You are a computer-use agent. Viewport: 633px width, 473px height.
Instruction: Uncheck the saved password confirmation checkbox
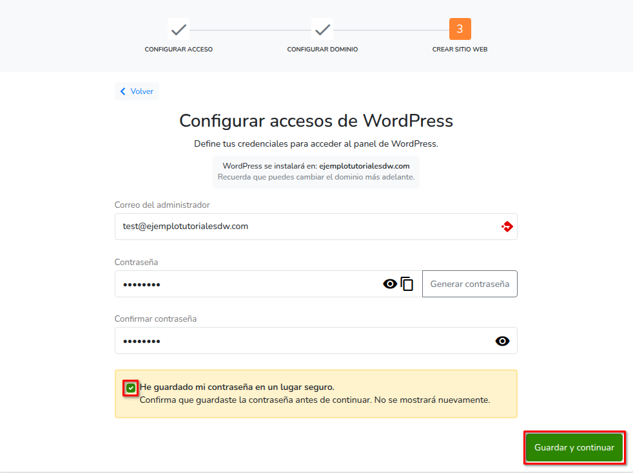click(x=131, y=387)
